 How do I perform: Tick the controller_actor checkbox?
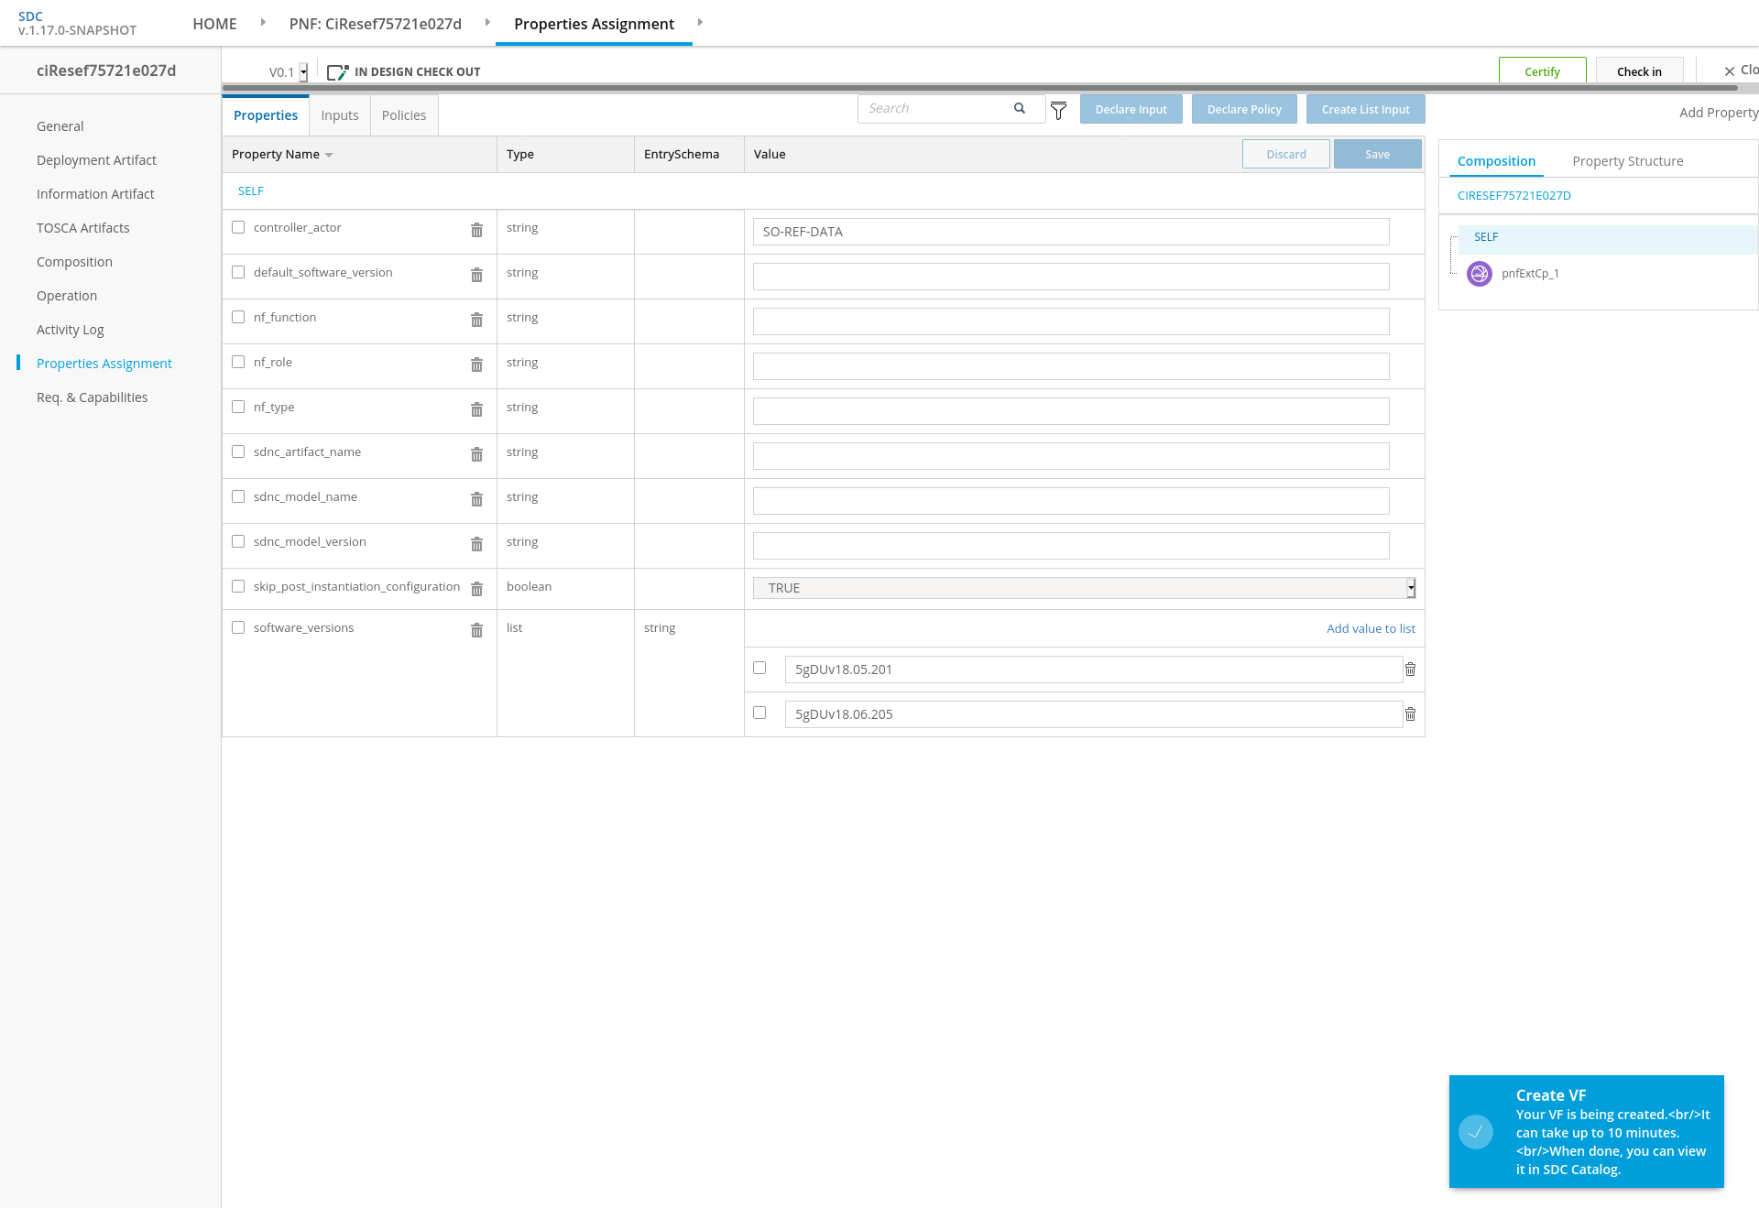(238, 227)
